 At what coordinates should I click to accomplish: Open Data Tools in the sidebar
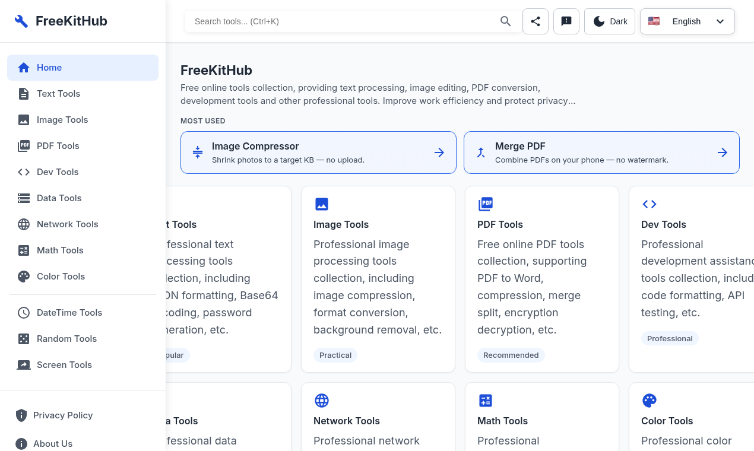[x=83, y=198]
